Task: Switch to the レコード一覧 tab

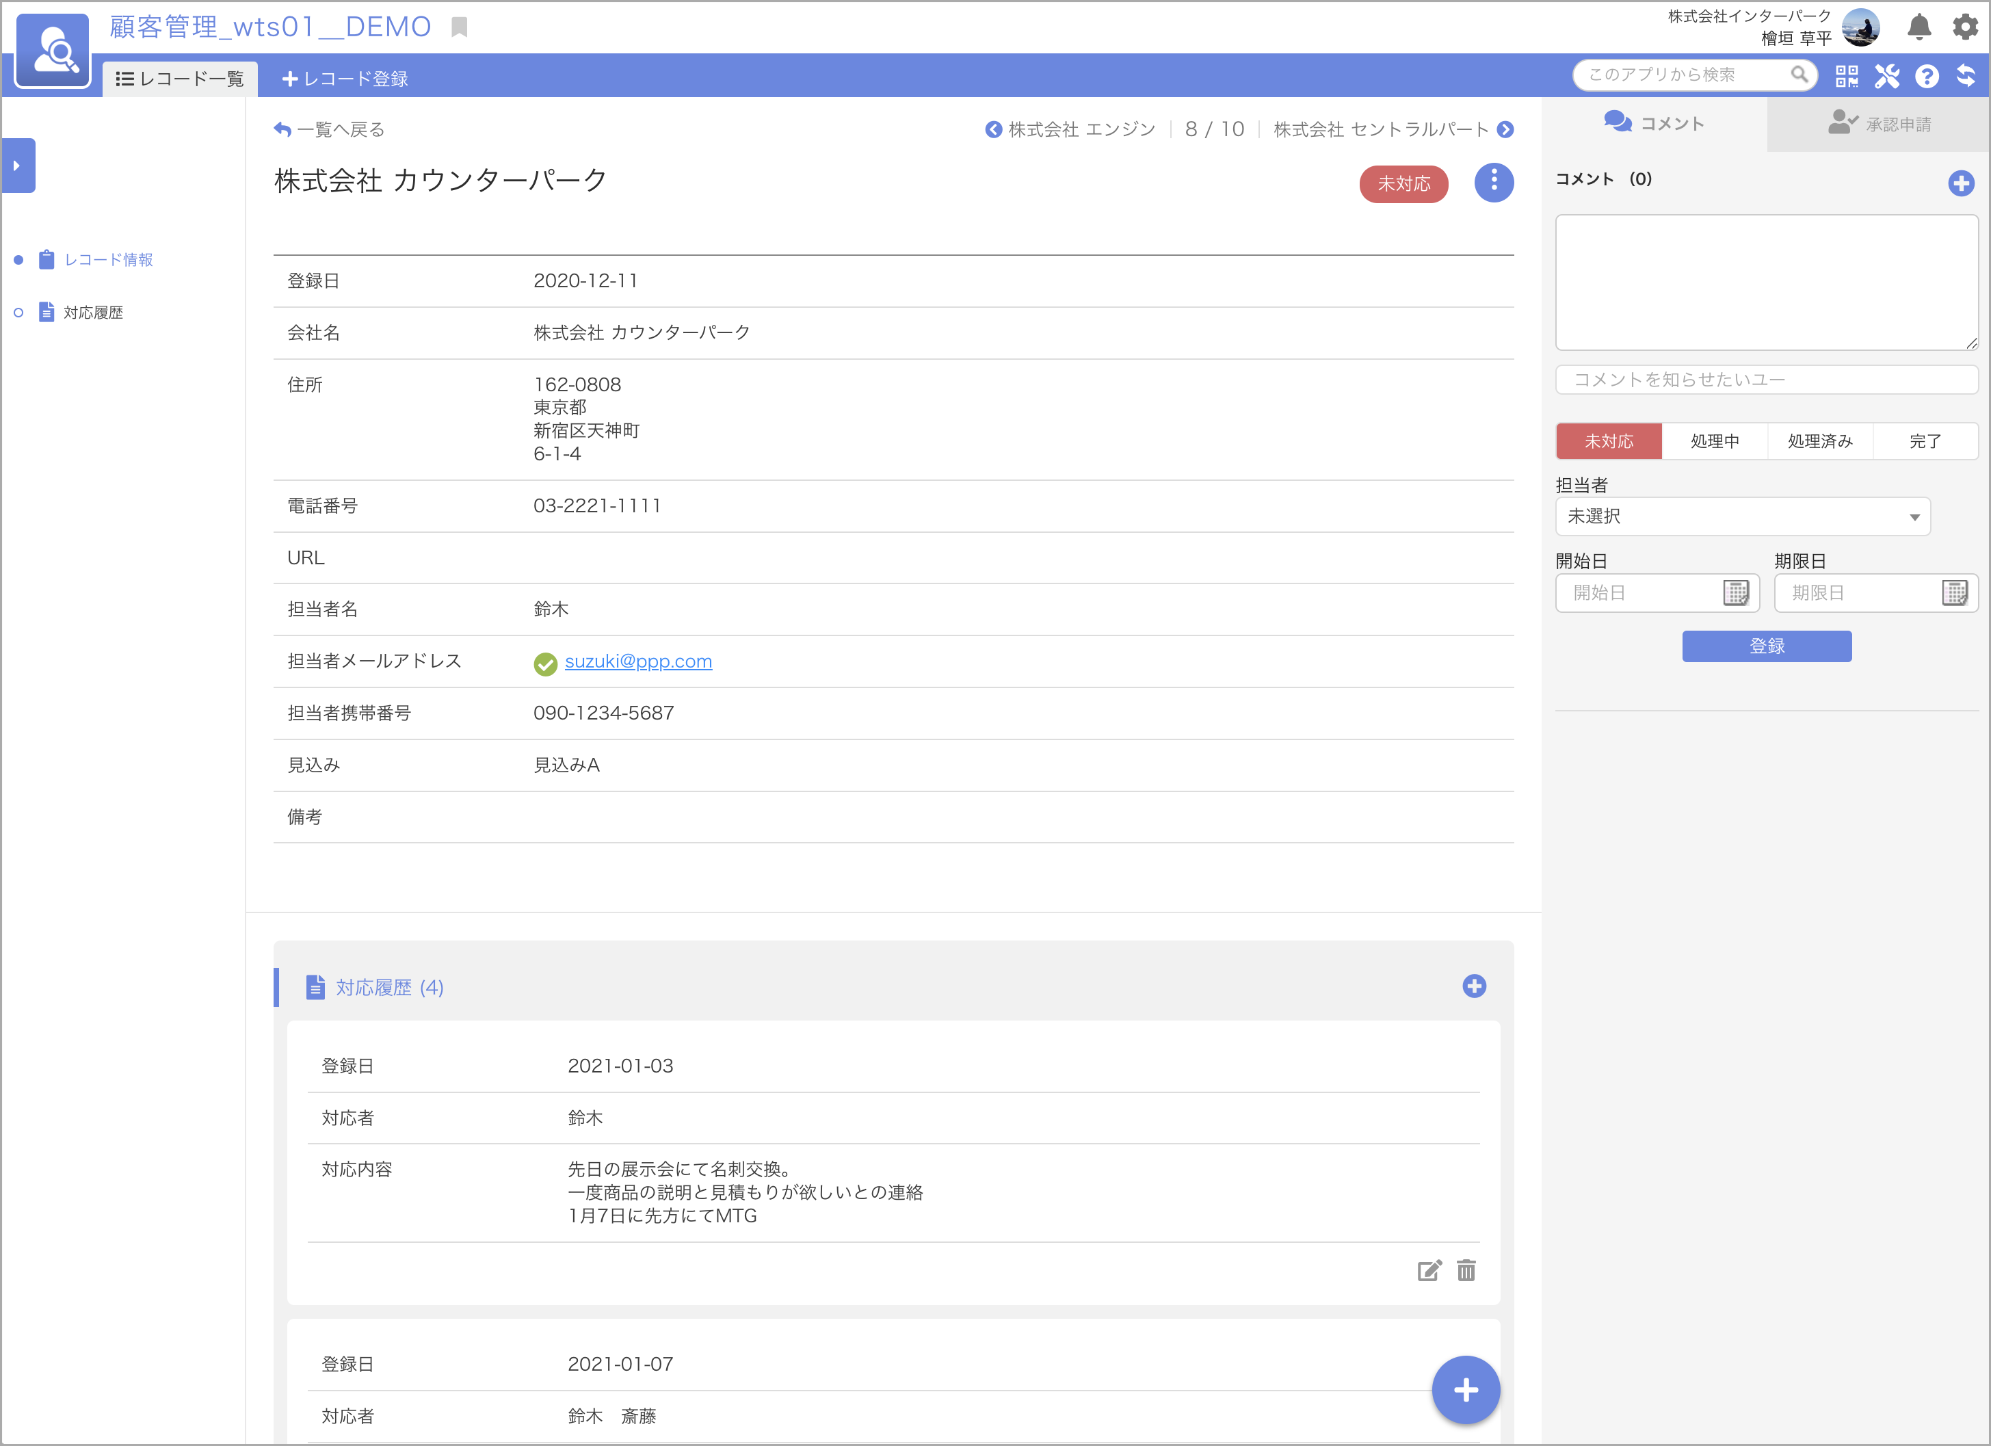Action: (180, 79)
